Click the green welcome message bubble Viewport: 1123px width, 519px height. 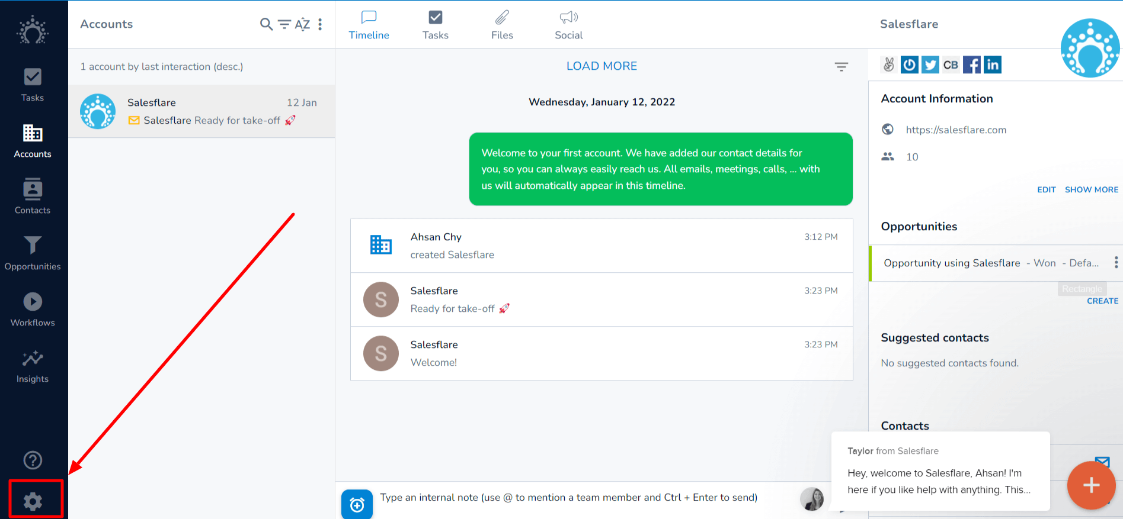661,169
